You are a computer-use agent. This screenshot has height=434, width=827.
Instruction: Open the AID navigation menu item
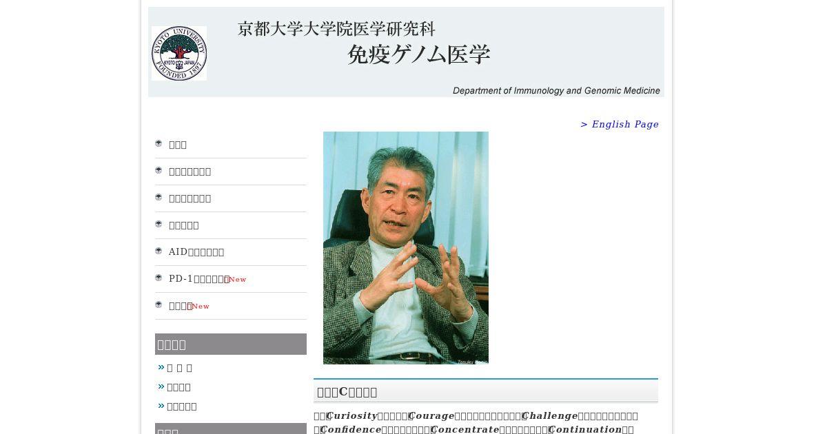click(x=196, y=252)
